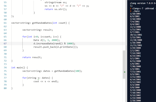Click the ./main command in console
The height and width of the screenshot is (102, 156).
[136, 11]
